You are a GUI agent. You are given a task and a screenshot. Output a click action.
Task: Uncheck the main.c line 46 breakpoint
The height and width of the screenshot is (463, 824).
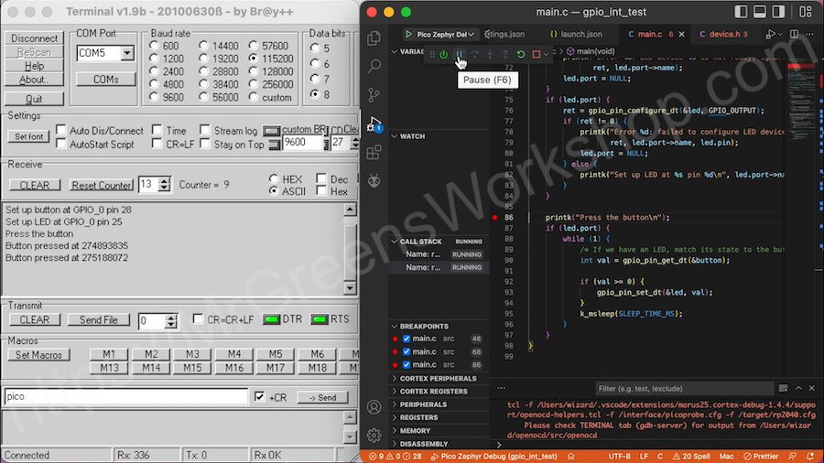tap(407, 339)
